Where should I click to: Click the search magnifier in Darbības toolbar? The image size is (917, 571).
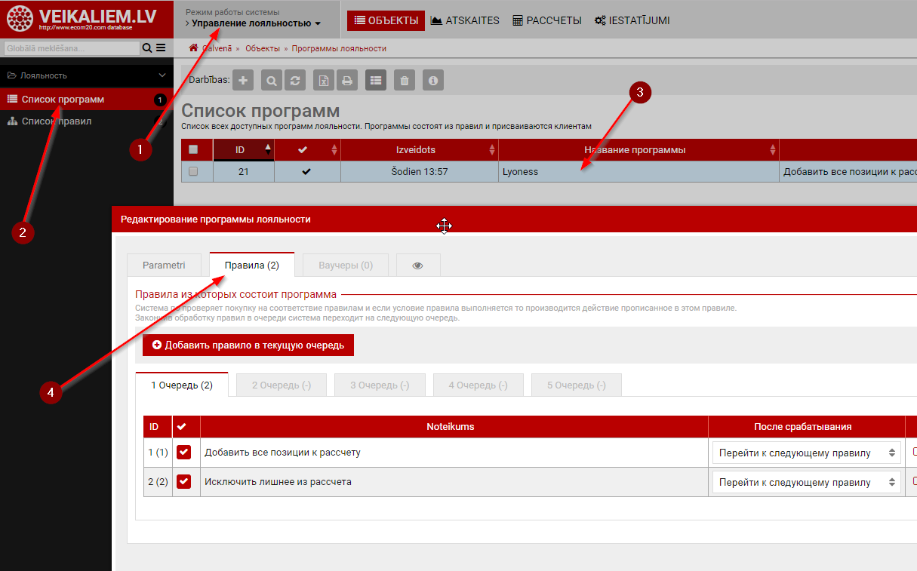[x=272, y=80]
